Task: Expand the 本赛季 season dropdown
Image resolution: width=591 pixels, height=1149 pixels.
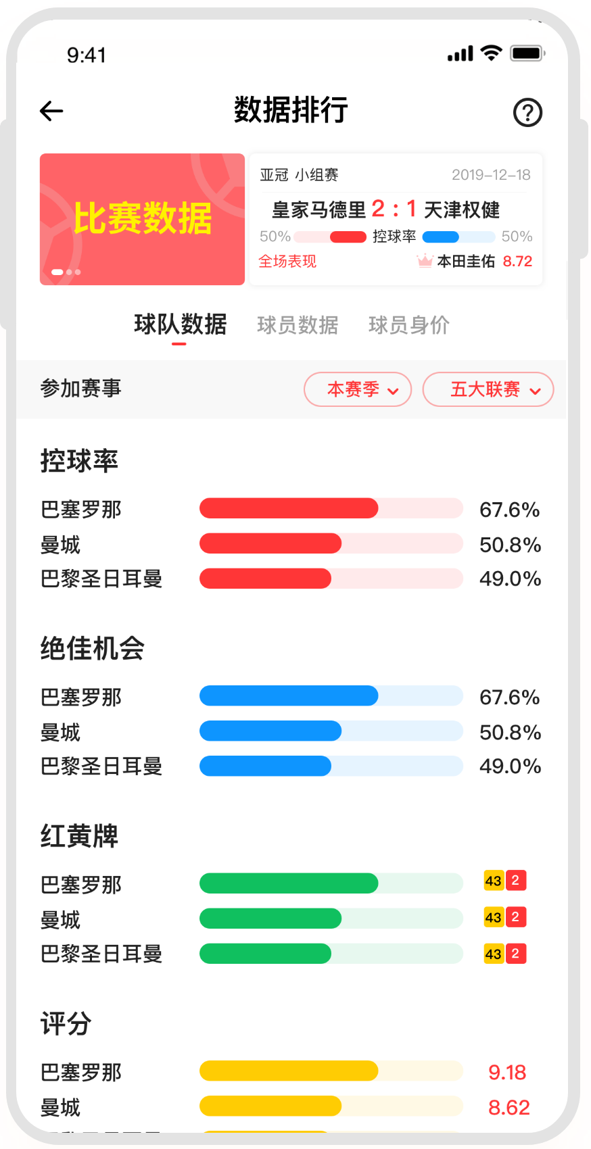Action: click(x=358, y=389)
